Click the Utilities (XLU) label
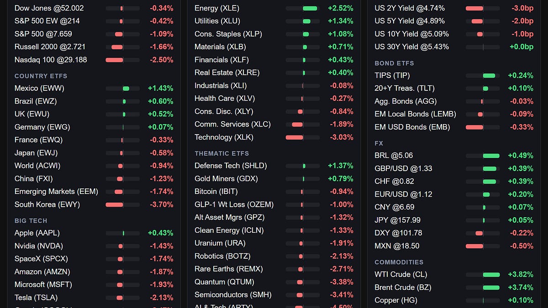This screenshot has height=308, width=548. [217, 21]
